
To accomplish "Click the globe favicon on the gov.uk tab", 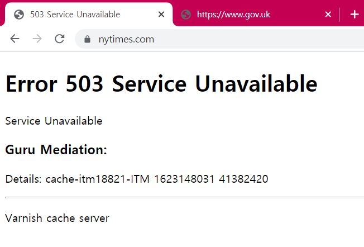I will 186,15.
